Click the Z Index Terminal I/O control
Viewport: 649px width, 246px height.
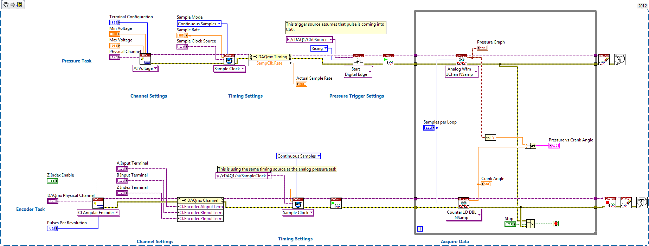point(122,193)
